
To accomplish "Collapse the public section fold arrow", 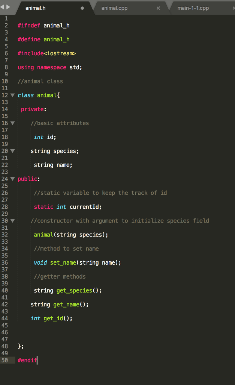I will point(12,179).
